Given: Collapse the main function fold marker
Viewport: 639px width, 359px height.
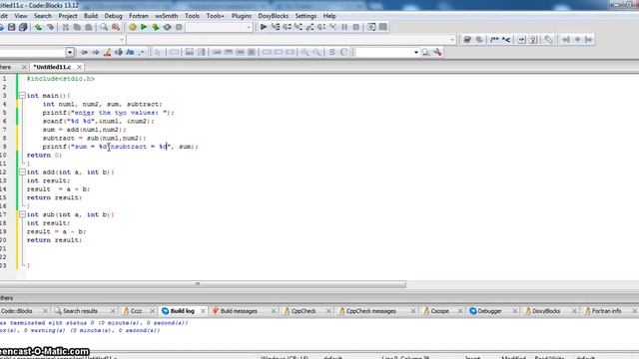Looking at the screenshot, I should tap(22, 96).
